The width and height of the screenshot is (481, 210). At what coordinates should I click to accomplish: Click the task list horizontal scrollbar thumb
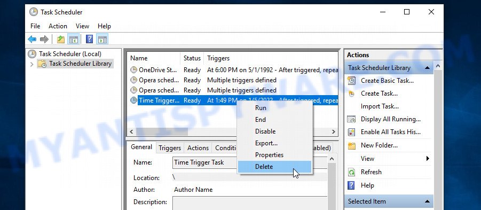point(162,131)
